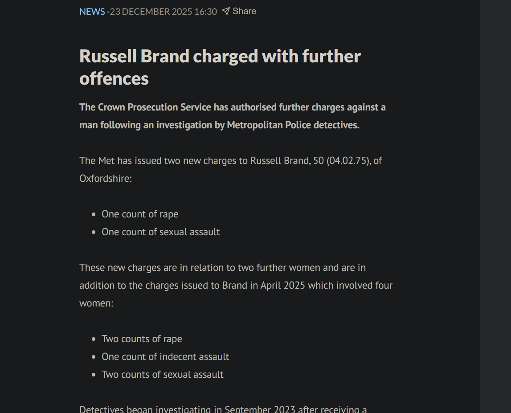The image size is (511, 413).
Task: Click "Metropolitan Police detectives" in the intro
Action: [x=293, y=125]
